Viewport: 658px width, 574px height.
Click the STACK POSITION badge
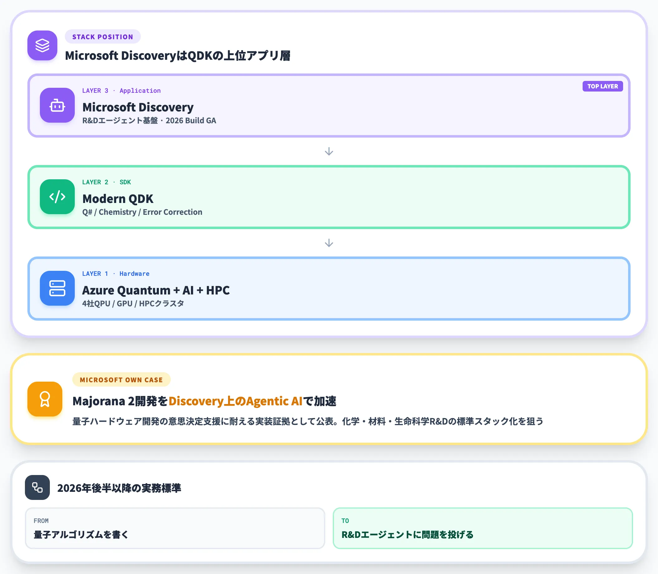coord(103,37)
